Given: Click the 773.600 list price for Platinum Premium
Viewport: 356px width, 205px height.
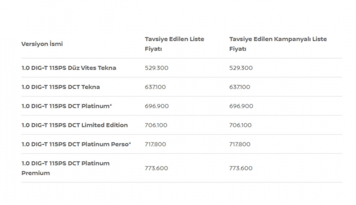Looking at the screenshot, I should tap(157, 168).
